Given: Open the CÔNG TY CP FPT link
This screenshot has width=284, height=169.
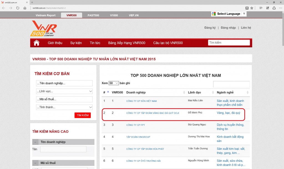Looking at the screenshot, I should point(135,125).
